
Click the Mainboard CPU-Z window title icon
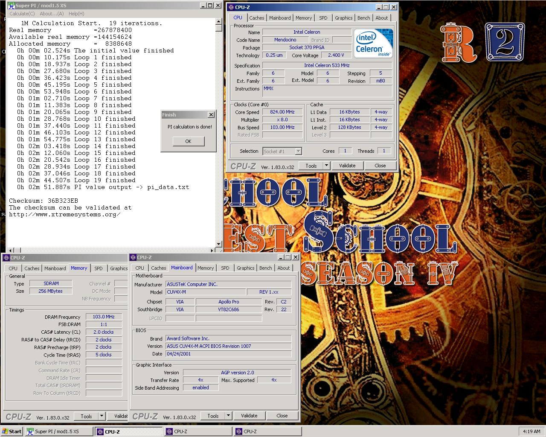[133, 257]
